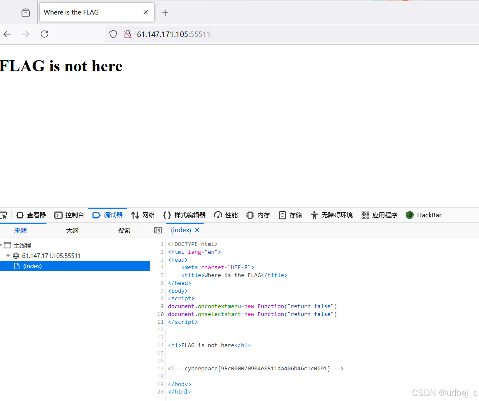
Task: Click the document.oncontextmenu code line
Action: coord(252,306)
